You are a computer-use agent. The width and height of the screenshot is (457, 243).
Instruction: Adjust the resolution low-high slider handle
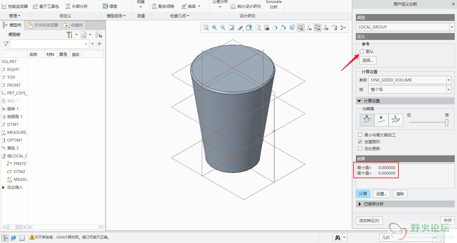tap(447, 122)
